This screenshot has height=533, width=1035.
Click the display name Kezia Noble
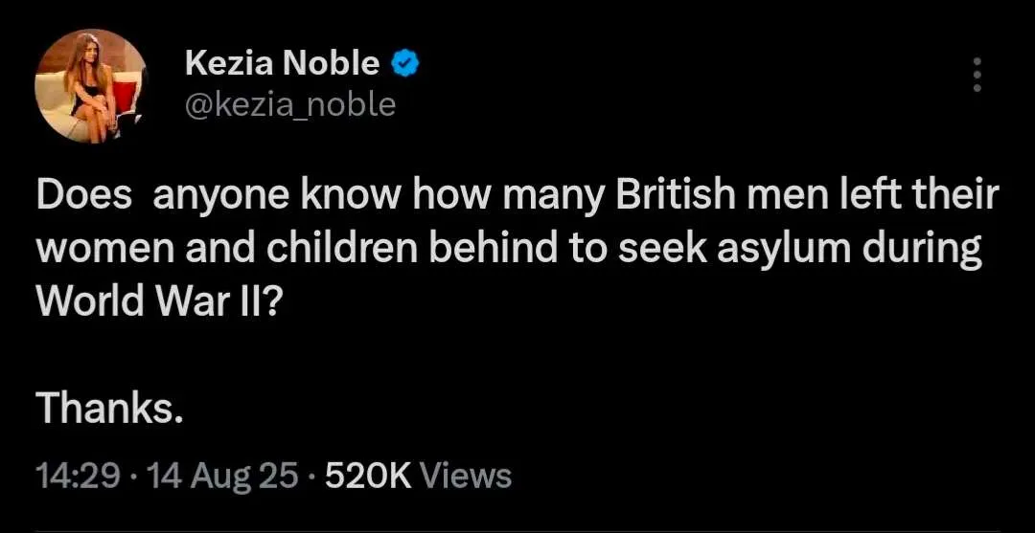tap(282, 64)
